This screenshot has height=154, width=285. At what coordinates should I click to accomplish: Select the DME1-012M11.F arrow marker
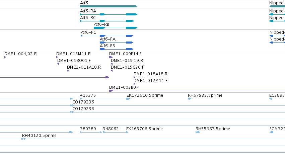[x=135, y=84]
